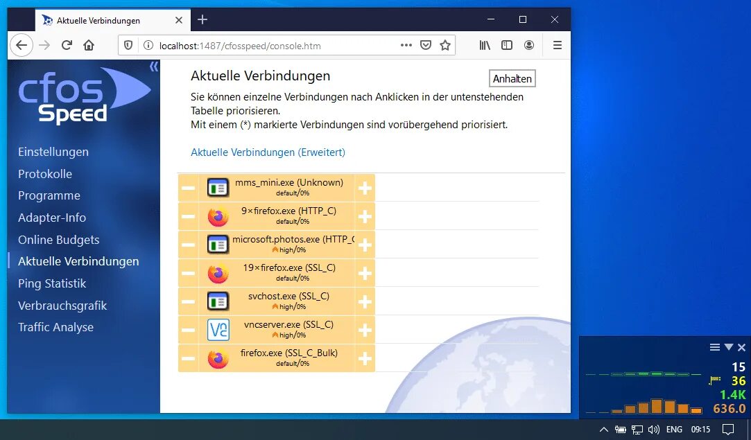Lower priority of mms_mini.exe with minus button

point(188,188)
